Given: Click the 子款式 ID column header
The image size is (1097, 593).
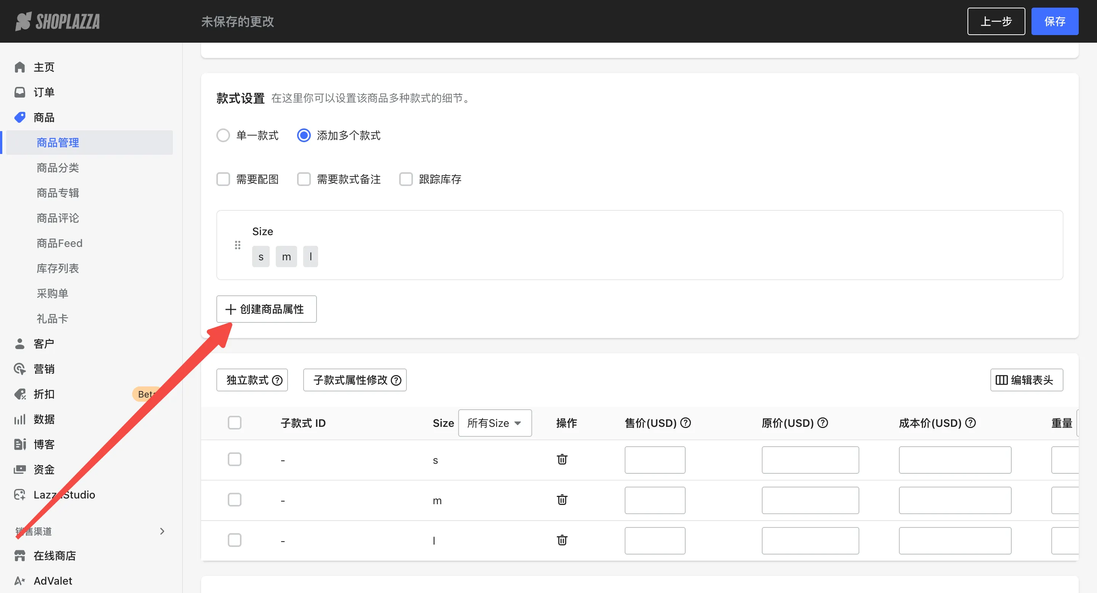Looking at the screenshot, I should (x=303, y=423).
